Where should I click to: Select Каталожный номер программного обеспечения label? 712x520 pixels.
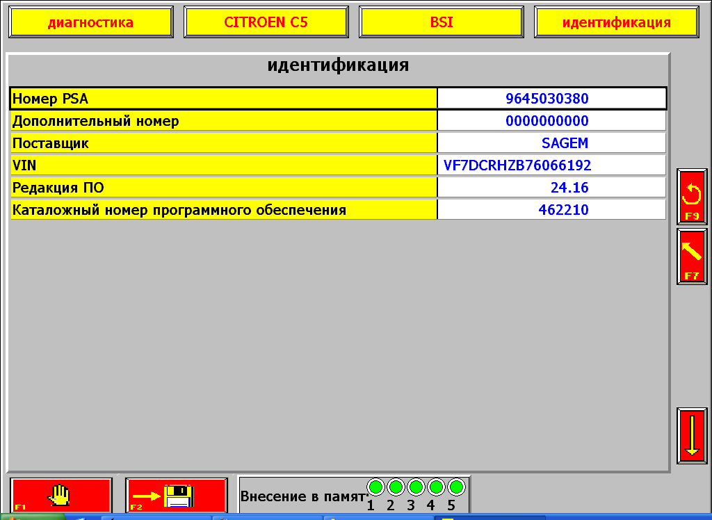click(223, 210)
